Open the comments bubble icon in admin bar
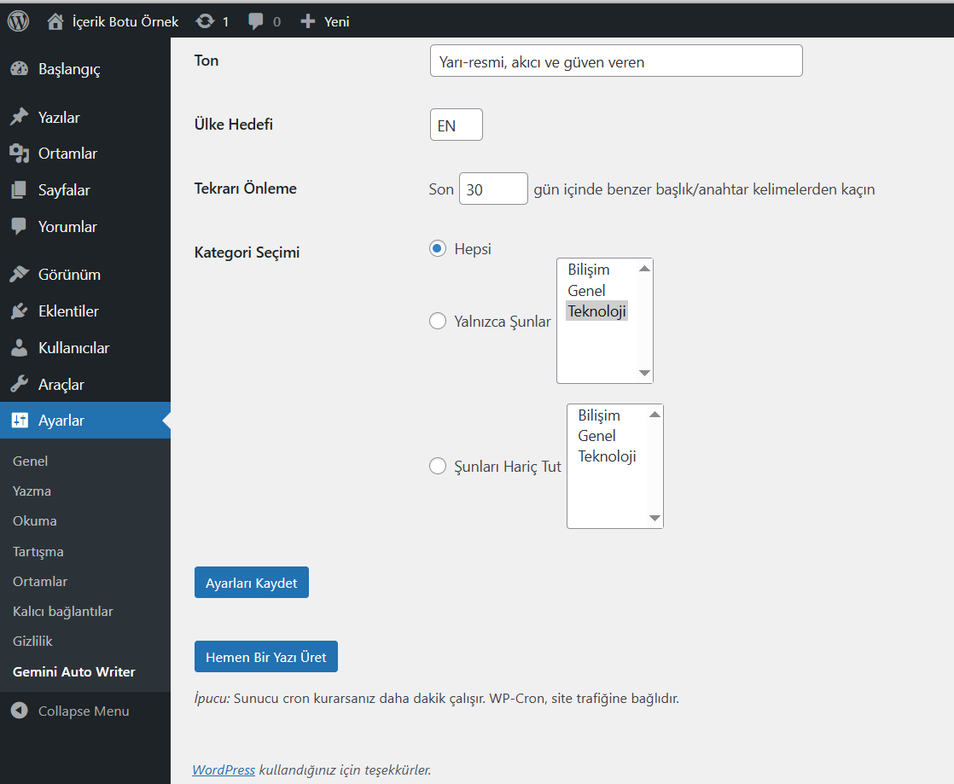This screenshot has width=954, height=784. pos(256,22)
